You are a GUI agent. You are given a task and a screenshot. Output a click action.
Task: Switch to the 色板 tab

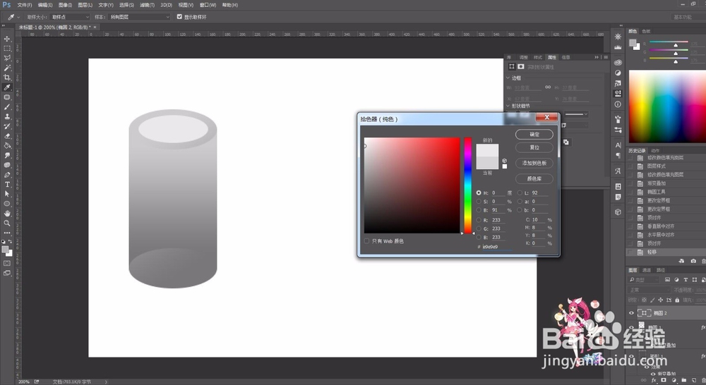coord(646,31)
